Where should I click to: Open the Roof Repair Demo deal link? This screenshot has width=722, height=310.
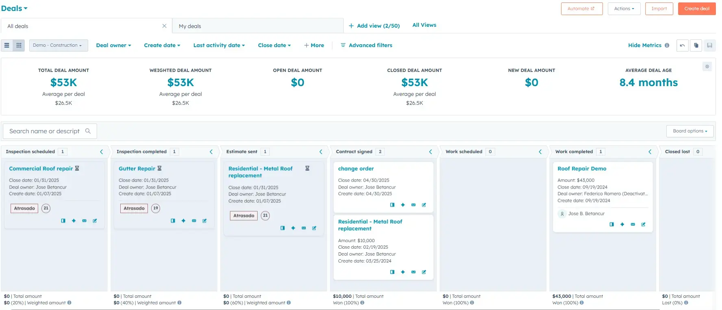click(x=581, y=169)
